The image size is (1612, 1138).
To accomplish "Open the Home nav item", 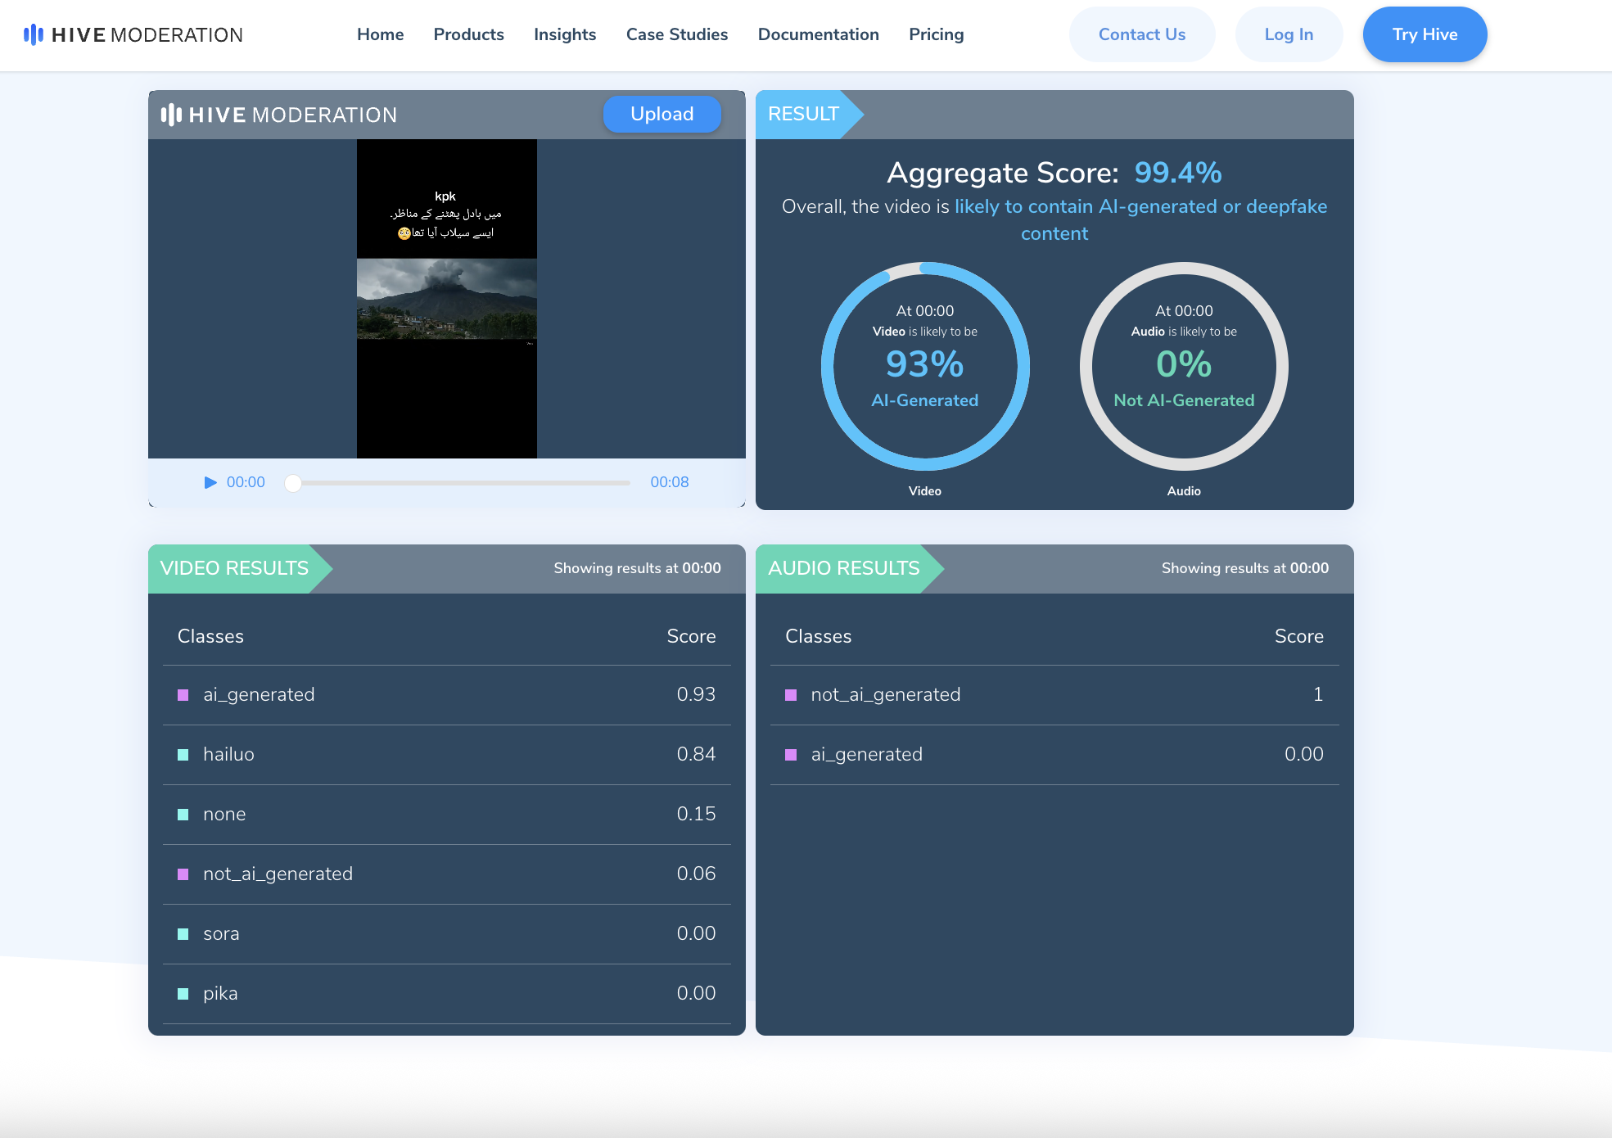I will coord(380,34).
